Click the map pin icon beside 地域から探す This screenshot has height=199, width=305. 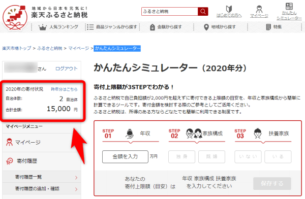coord(206,27)
